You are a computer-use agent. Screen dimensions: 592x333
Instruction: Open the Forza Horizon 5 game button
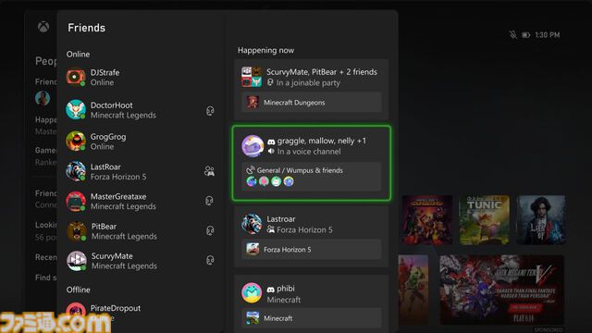(x=311, y=250)
